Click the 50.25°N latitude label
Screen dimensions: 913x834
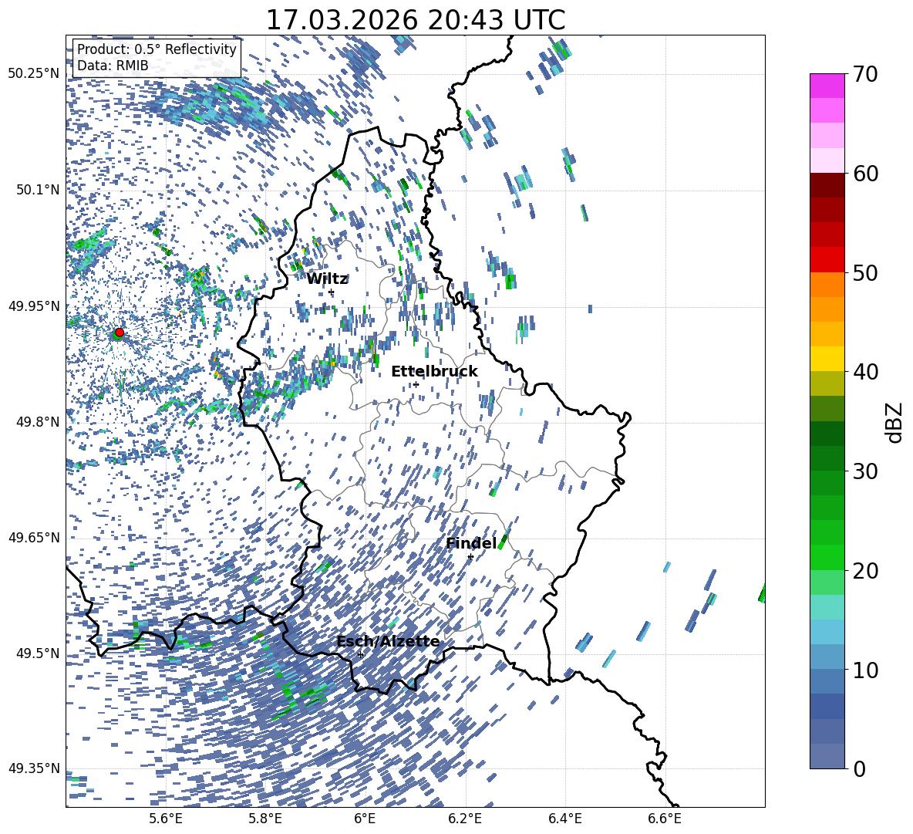(34, 74)
